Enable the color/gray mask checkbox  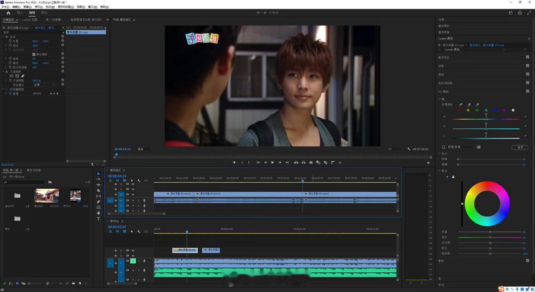(443, 147)
